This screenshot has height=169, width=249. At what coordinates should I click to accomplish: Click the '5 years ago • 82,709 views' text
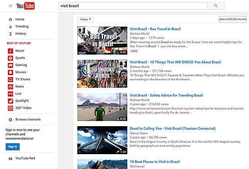148,137
